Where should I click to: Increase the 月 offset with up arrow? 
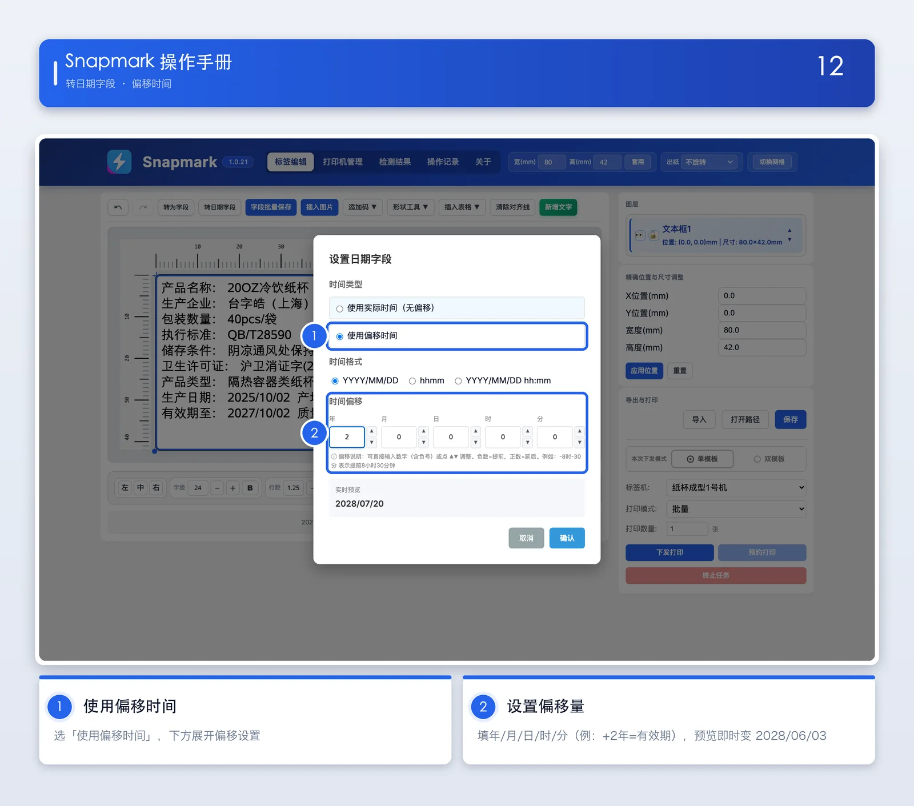pyautogui.click(x=424, y=431)
